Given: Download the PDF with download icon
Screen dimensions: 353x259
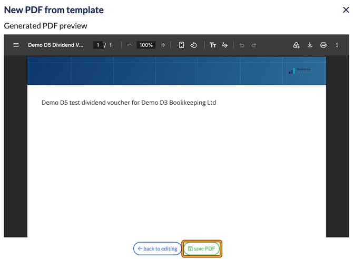Looking at the screenshot, I should pos(310,45).
